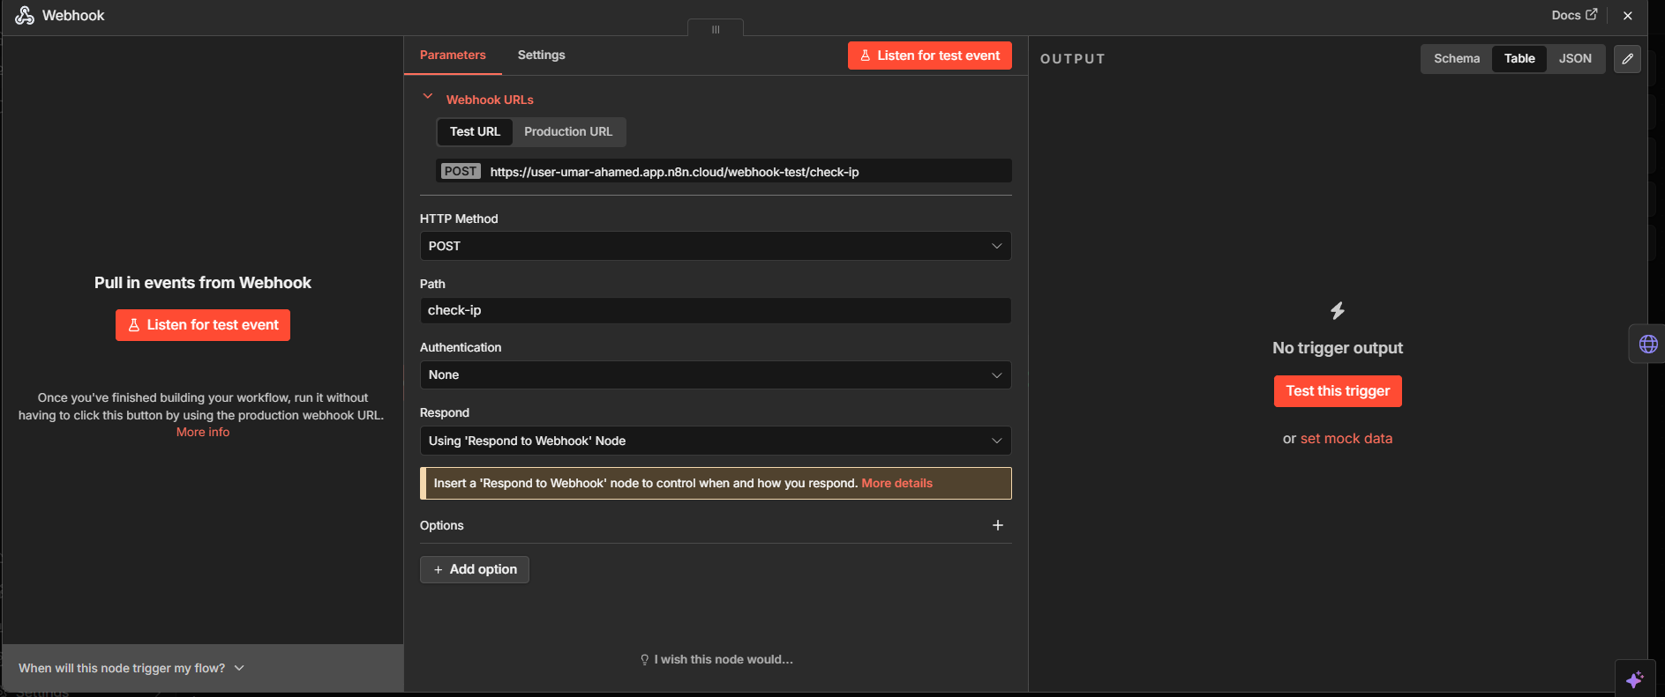Open the AI assistant sparkle icon
The image size is (1665, 697).
1635,679
